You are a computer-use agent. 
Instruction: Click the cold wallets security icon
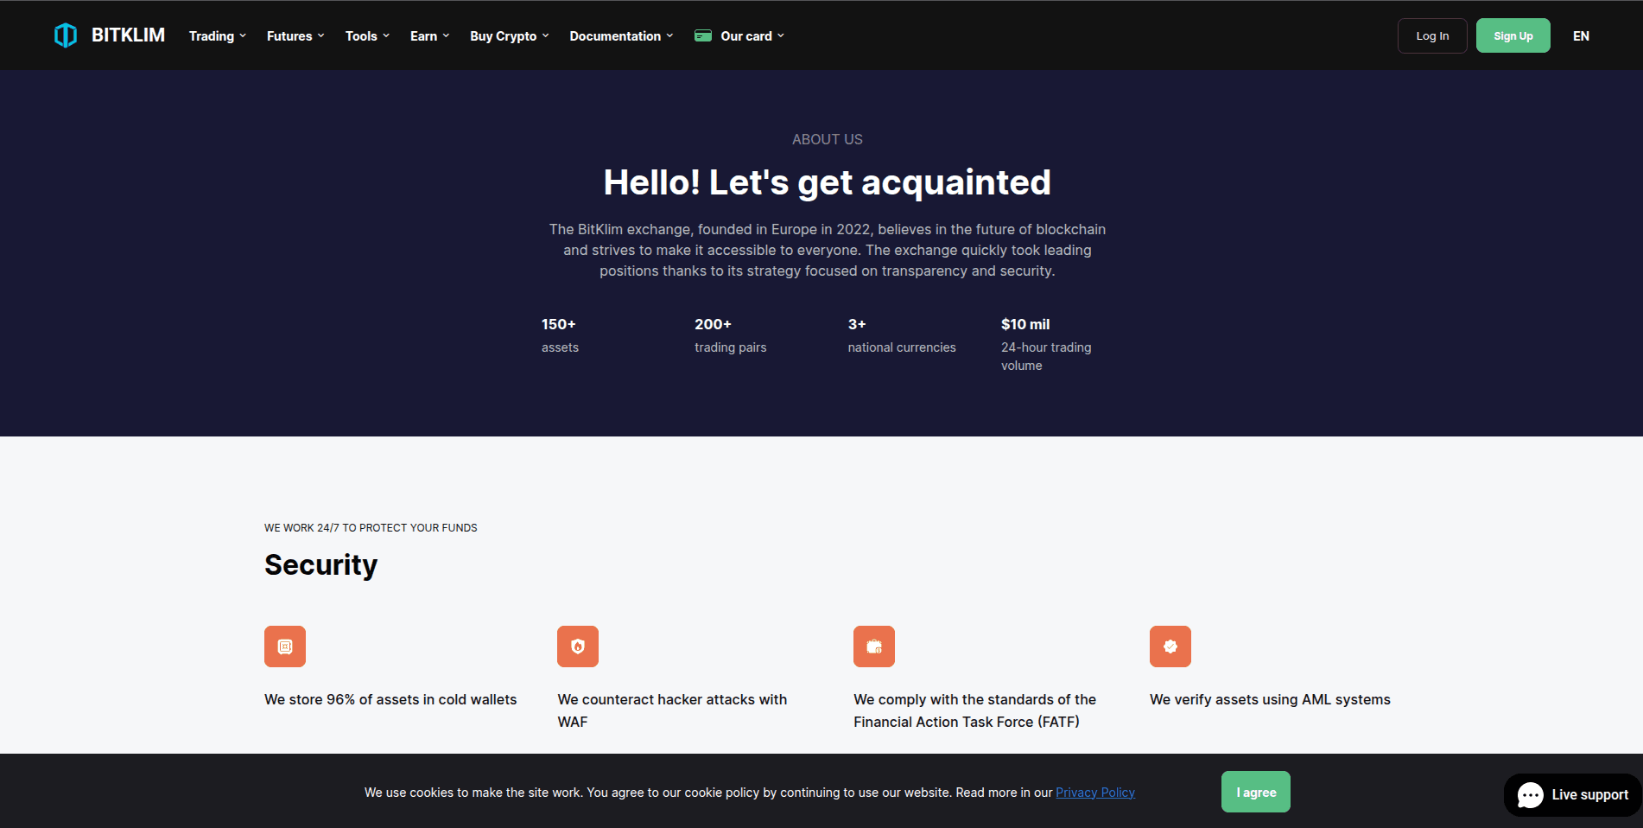tap(285, 646)
